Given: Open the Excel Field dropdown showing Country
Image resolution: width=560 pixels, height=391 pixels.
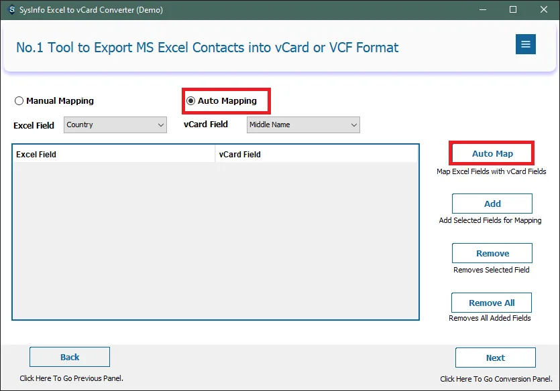Looking at the screenshot, I should [115, 125].
